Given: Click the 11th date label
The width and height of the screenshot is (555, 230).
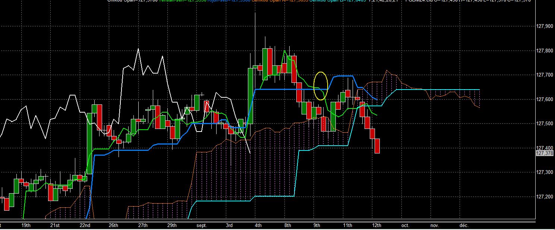Looking at the screenshot, I should click(347, 226).
